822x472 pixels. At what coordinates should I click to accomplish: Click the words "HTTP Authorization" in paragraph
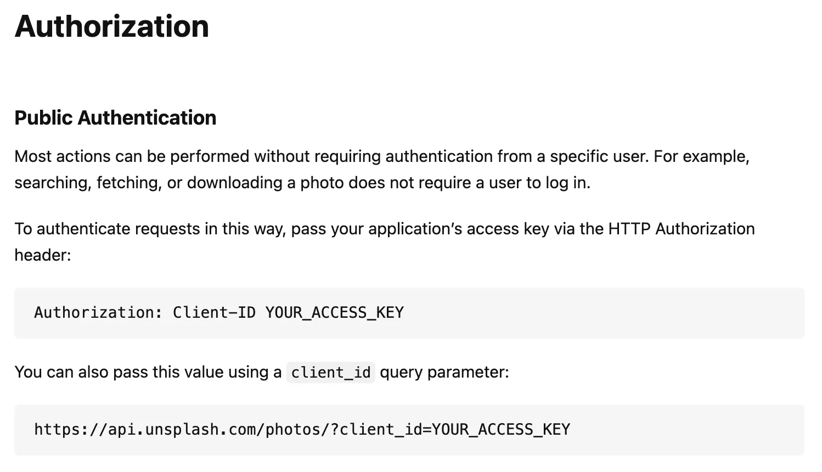681,229
